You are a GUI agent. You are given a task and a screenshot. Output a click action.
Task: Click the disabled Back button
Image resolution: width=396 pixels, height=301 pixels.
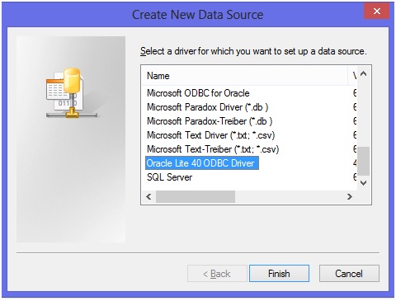coord(217,274)
